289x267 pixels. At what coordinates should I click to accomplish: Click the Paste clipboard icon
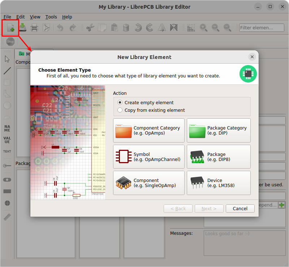click(x=114, y=28)
